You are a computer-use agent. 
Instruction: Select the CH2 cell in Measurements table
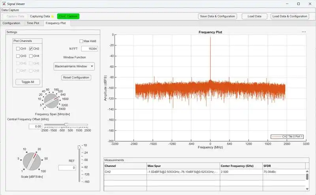[125, 172]
